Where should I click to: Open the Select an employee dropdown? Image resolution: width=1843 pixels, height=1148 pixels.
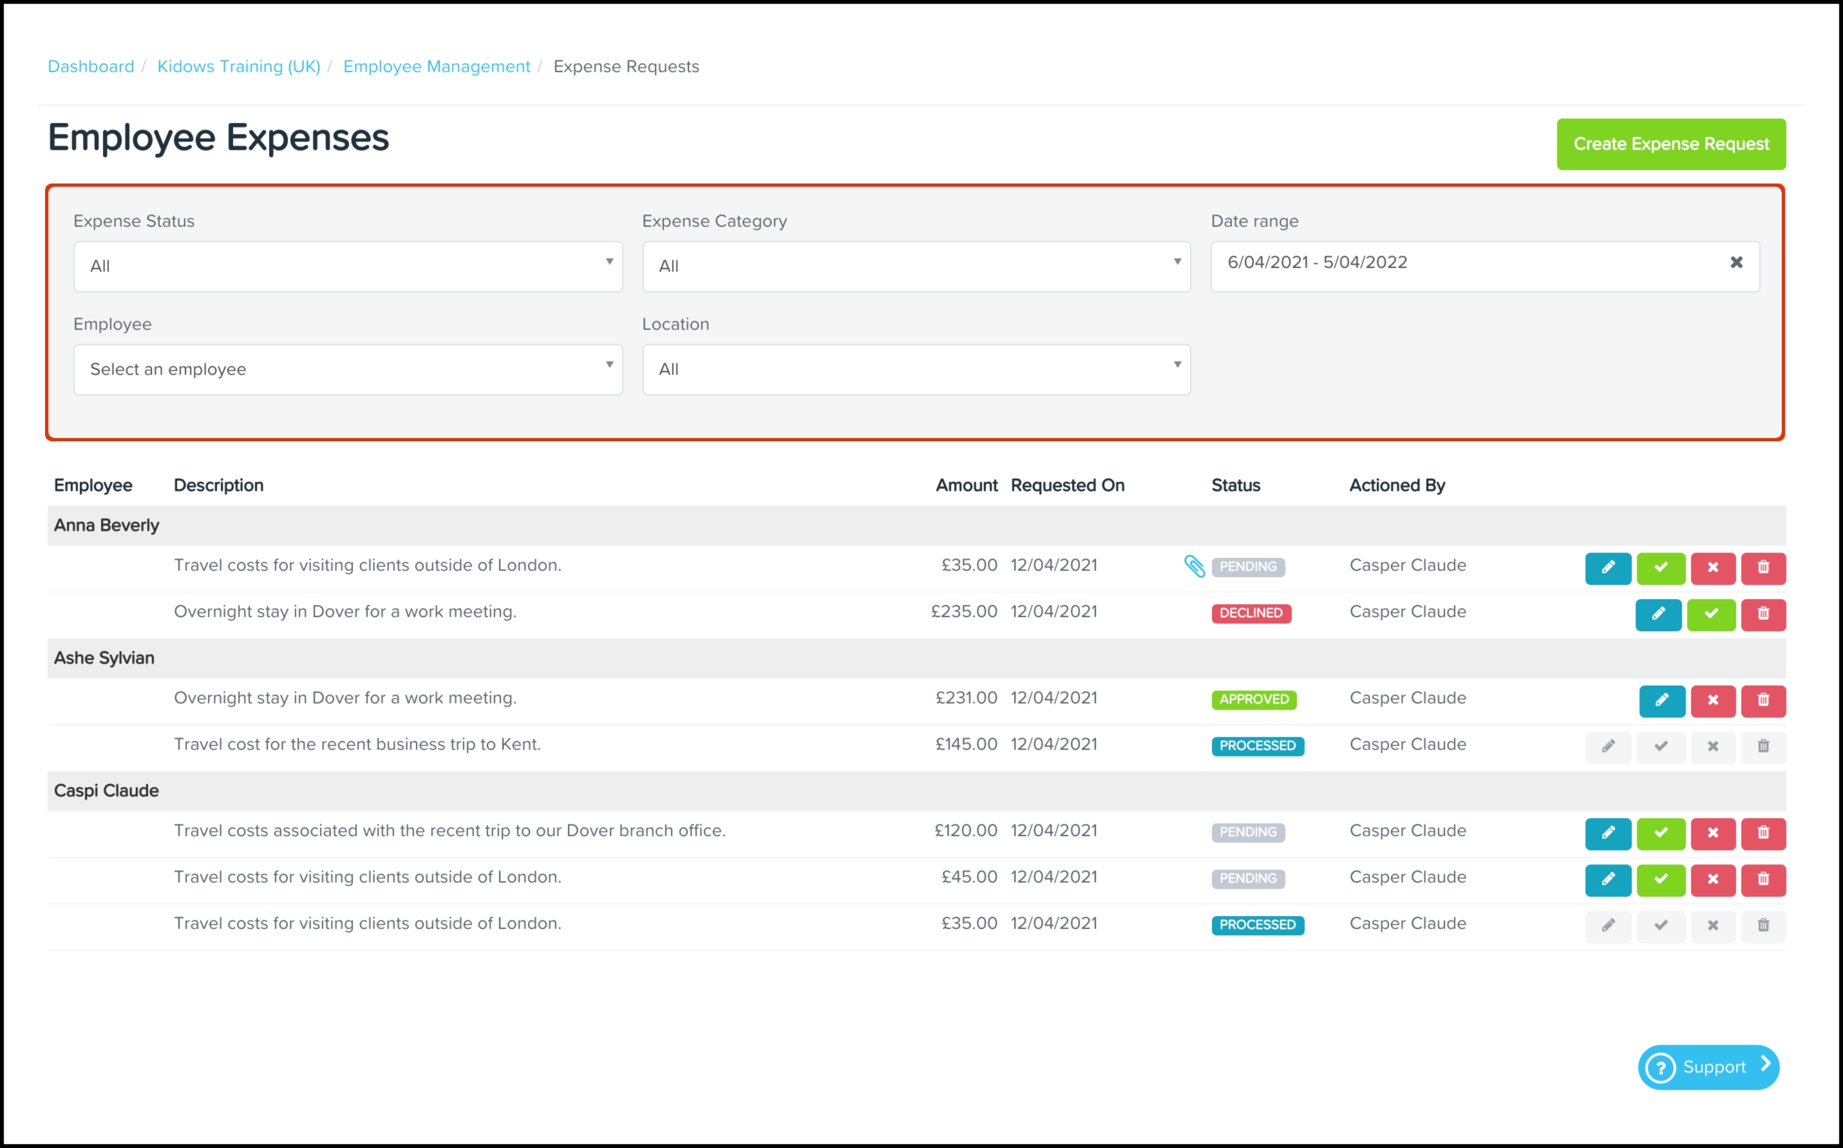(348, 370)
